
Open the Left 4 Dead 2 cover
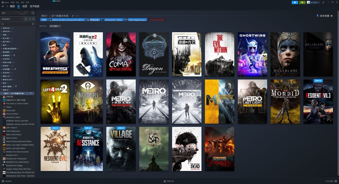pos(55,102)
